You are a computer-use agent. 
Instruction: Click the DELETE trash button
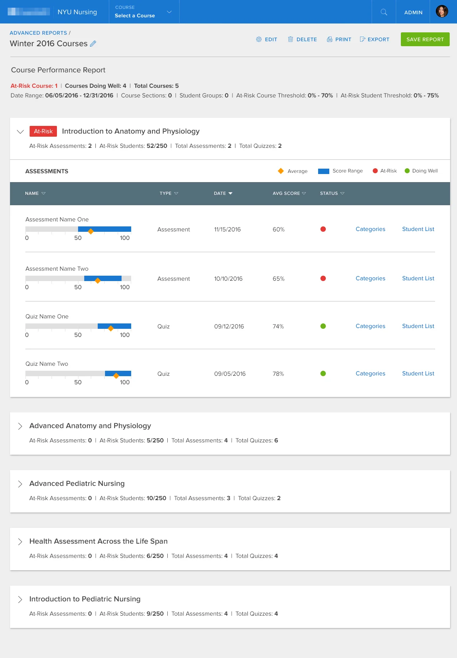pyautogui.click(x=302, y=39)
